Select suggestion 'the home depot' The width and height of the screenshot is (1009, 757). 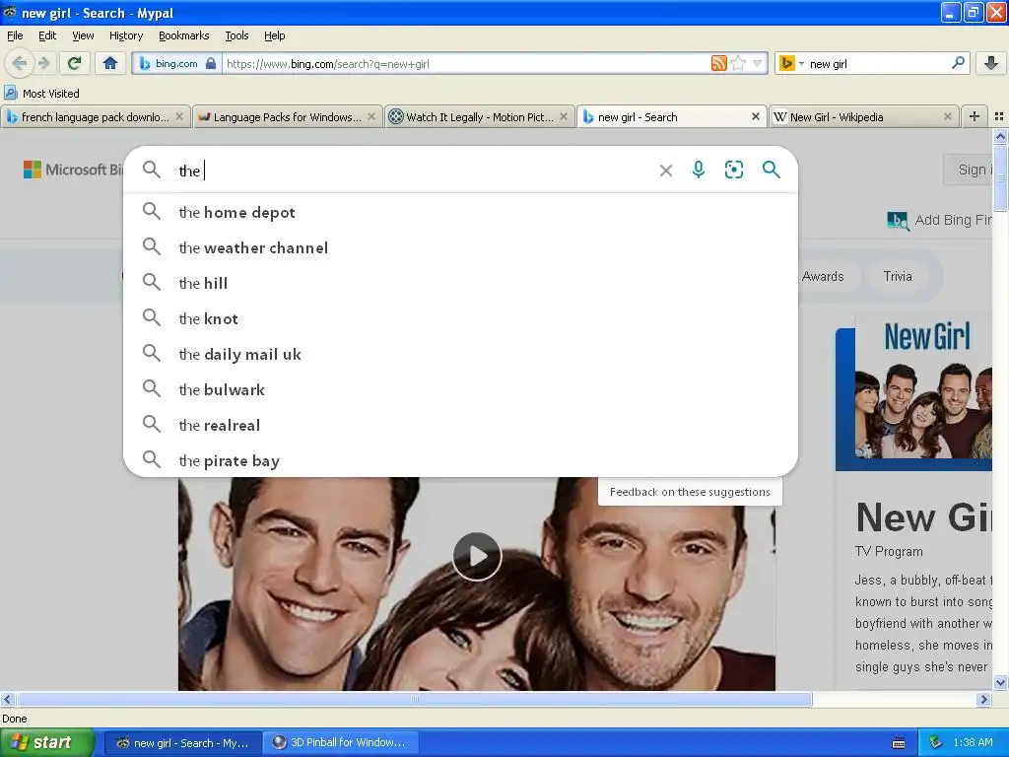tap(461, 212)
